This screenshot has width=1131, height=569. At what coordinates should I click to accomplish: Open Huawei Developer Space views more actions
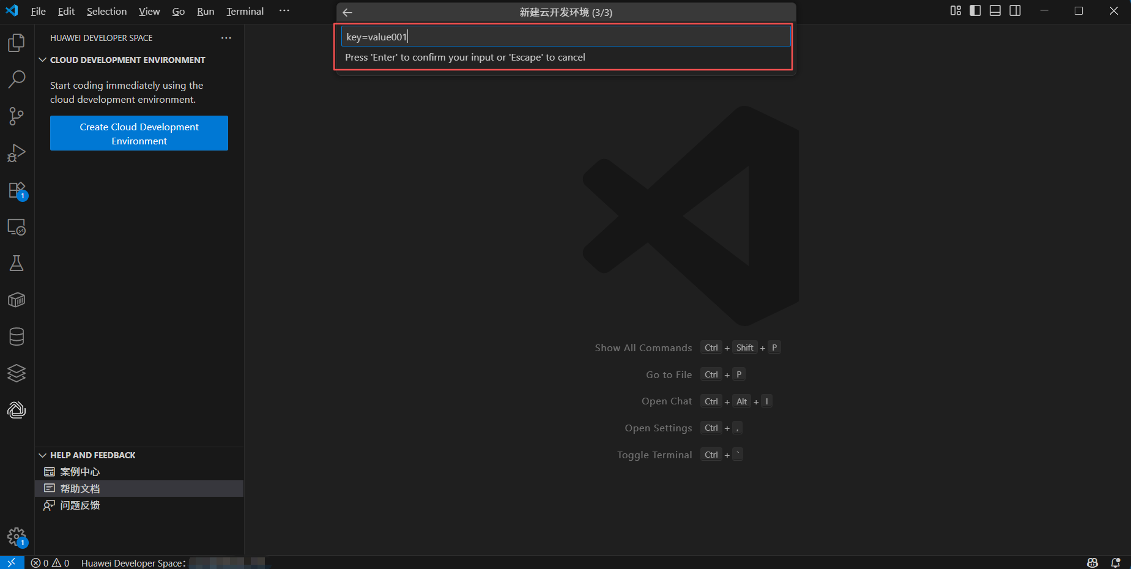coord(226,38)
